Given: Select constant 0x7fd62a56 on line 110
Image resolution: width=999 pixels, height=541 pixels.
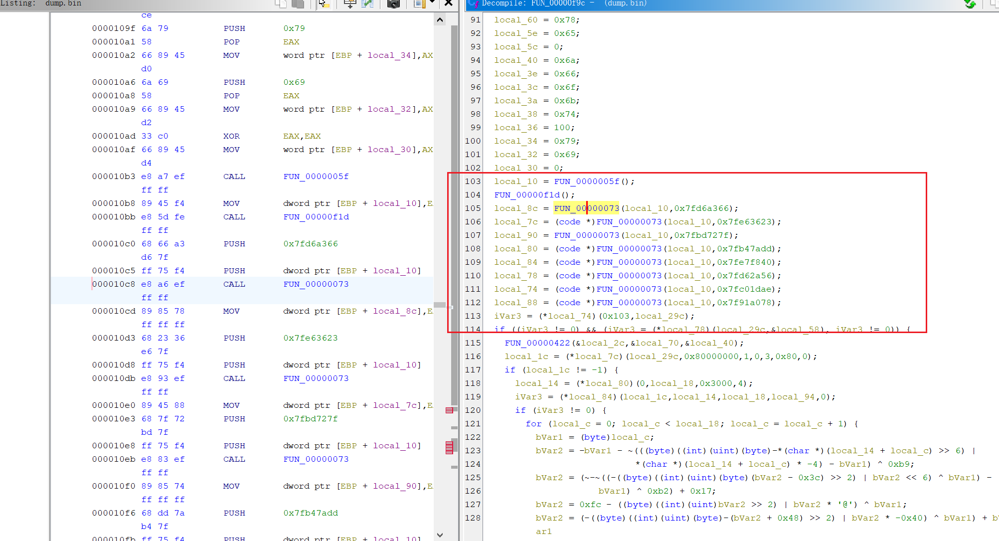Looking at the screenshot, I should tap(744, 276).
